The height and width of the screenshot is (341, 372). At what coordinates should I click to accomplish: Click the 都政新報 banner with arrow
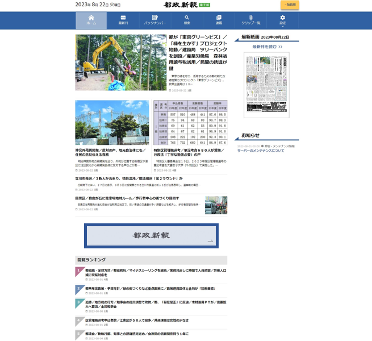coord(151,236)
